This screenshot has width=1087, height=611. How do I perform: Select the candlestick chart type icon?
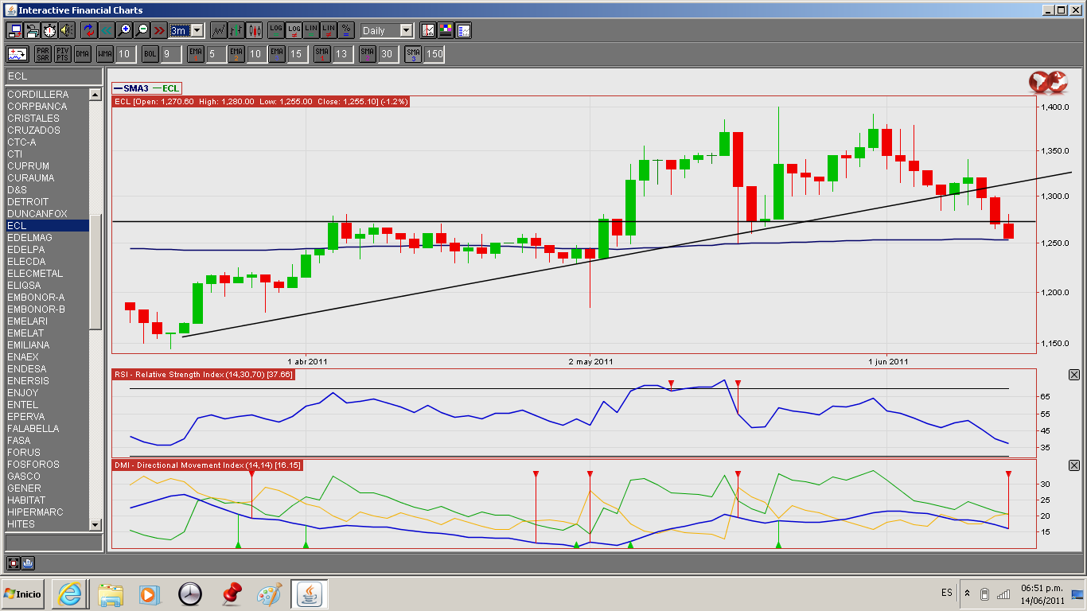pos(254,30)
